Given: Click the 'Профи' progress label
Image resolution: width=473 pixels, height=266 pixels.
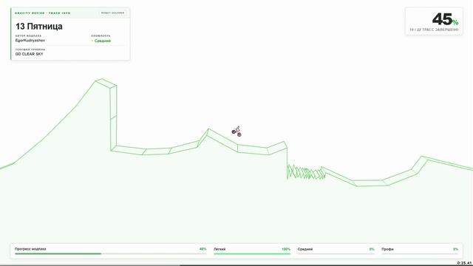Looking at the screenshot, I should (x=387, y=249).
